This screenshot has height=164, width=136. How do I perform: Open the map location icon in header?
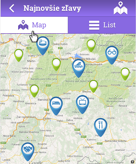click(x=120, y=8)
